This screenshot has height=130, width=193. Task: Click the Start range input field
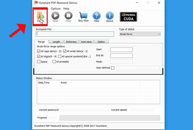tap(121, 50)
